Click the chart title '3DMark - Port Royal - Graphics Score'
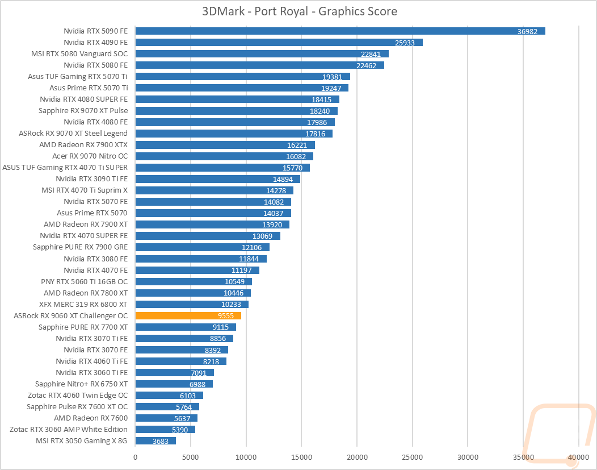Image resolution: width=597 pixels, height=470 pixels. [299, 11]
